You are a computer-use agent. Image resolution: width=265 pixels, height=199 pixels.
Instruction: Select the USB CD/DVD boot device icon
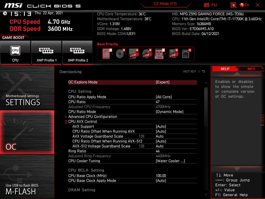(x=146, y=54)
